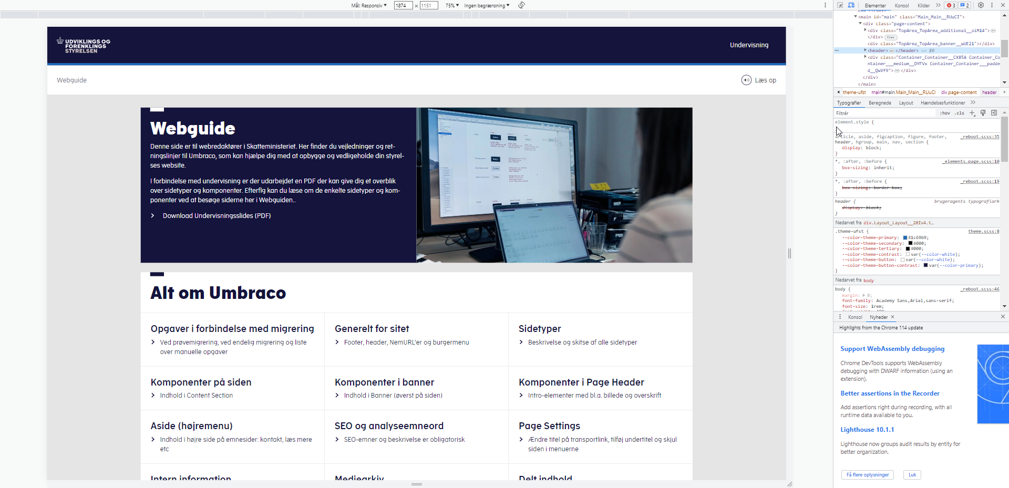
Task: Open the 75% zoom dropdown
Action: pyautogui.click(x=452, y=6)
